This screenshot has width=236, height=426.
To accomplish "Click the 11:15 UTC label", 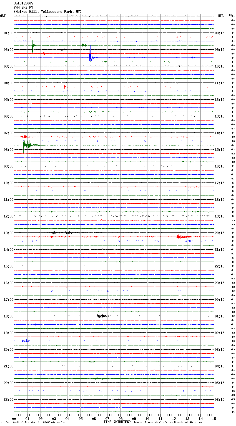I will (x=220, y=83).
